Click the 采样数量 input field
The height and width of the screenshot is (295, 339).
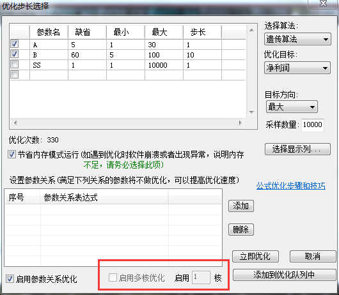tap(312, 125)
